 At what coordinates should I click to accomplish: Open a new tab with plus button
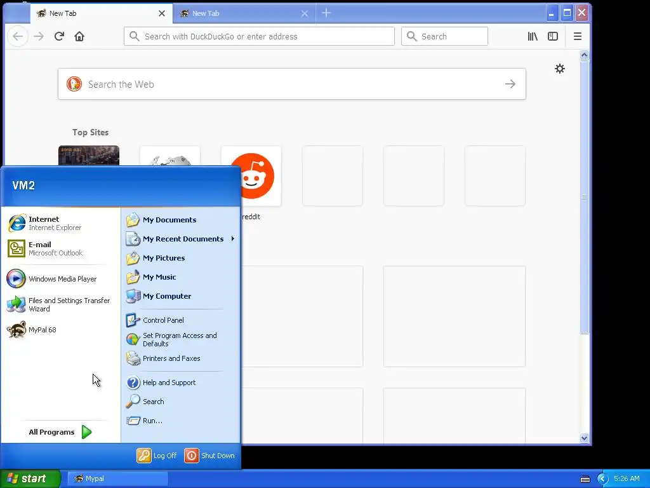point(326,13)
